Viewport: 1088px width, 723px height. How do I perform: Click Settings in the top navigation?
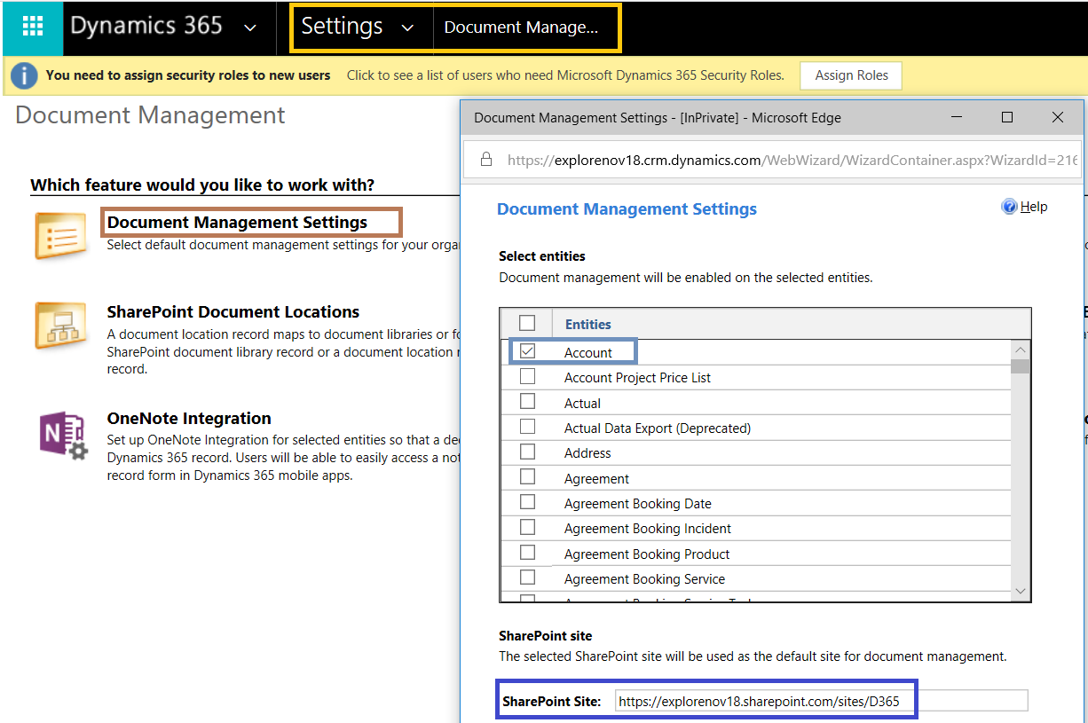pyautogui.click(x=342, y=27)
